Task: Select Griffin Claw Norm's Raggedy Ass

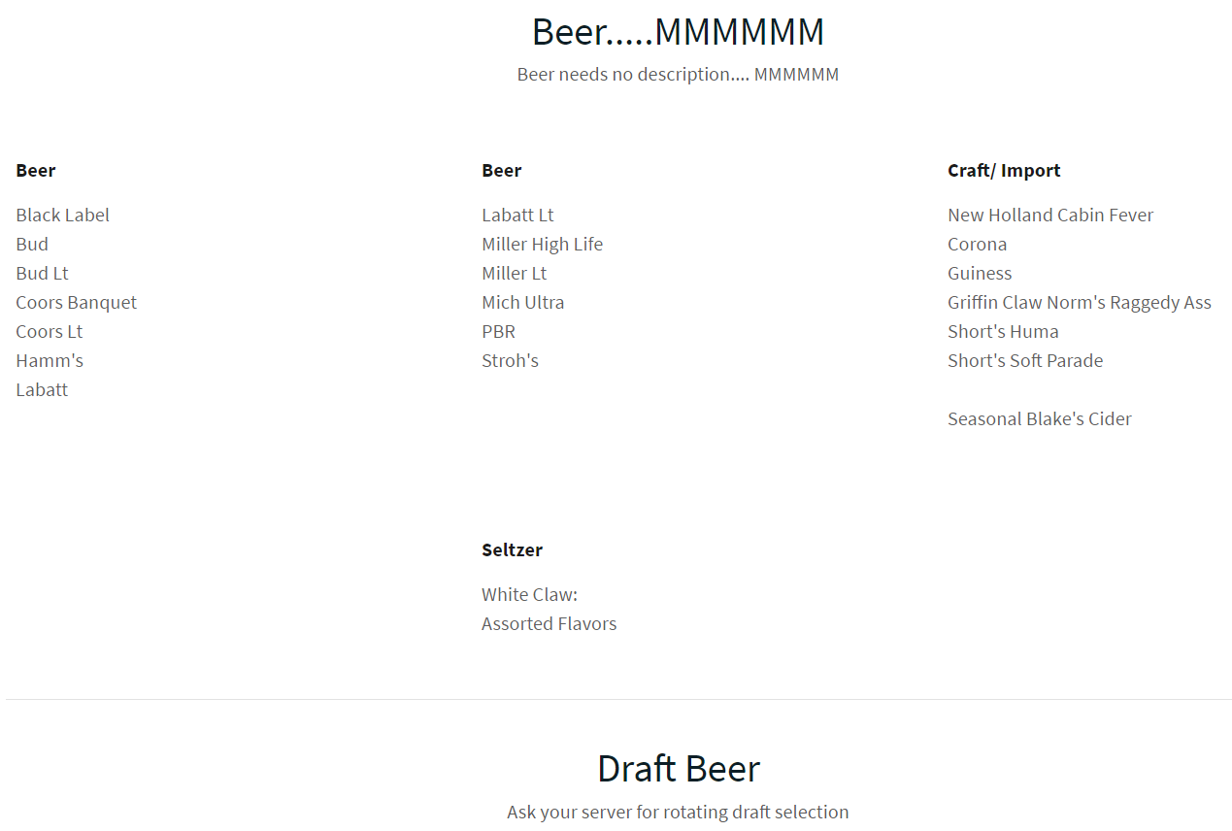Action: coord(1079,303)
